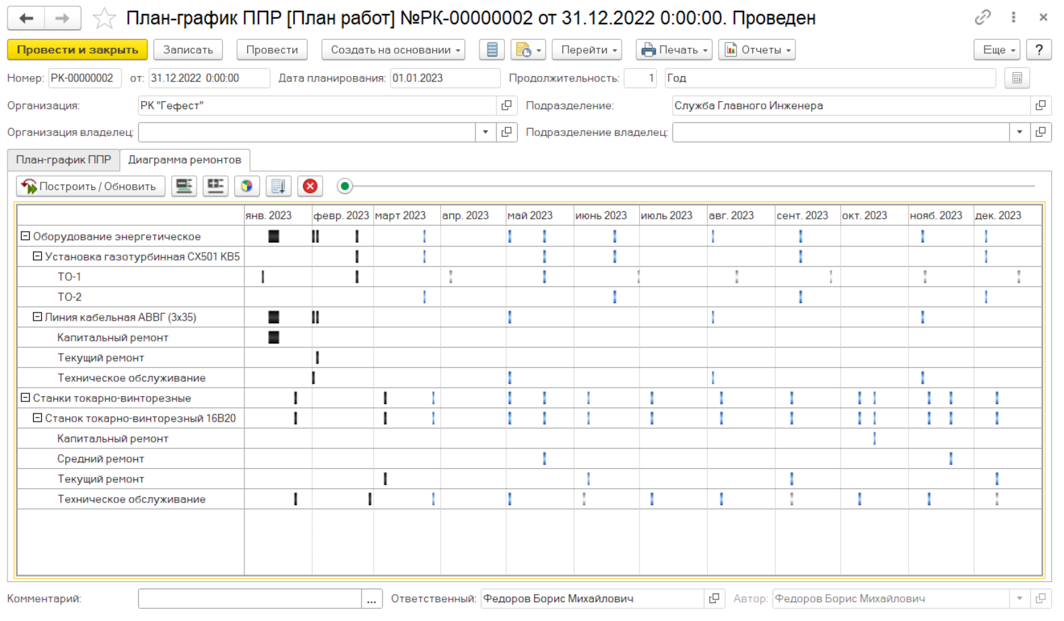Click the red cancel icon in diagram toolbar
Screen dimensions: 1064x621
tap(310, 186)
